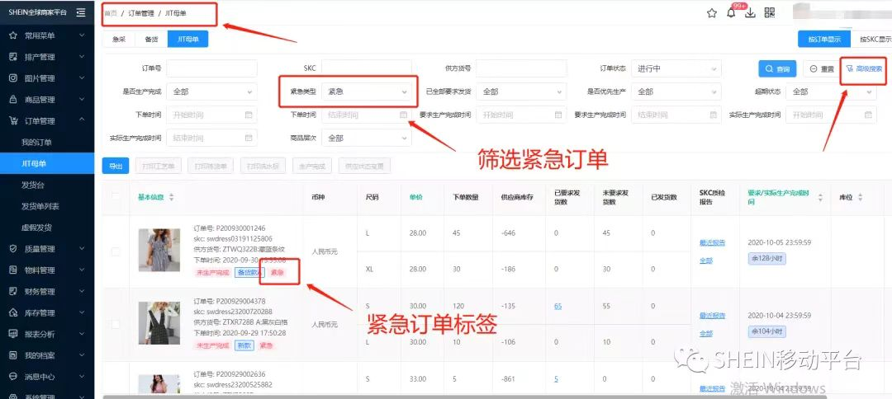Click the favorites star icon in top bar
This screenshot has width=892, height=399.
click(712, 13)
